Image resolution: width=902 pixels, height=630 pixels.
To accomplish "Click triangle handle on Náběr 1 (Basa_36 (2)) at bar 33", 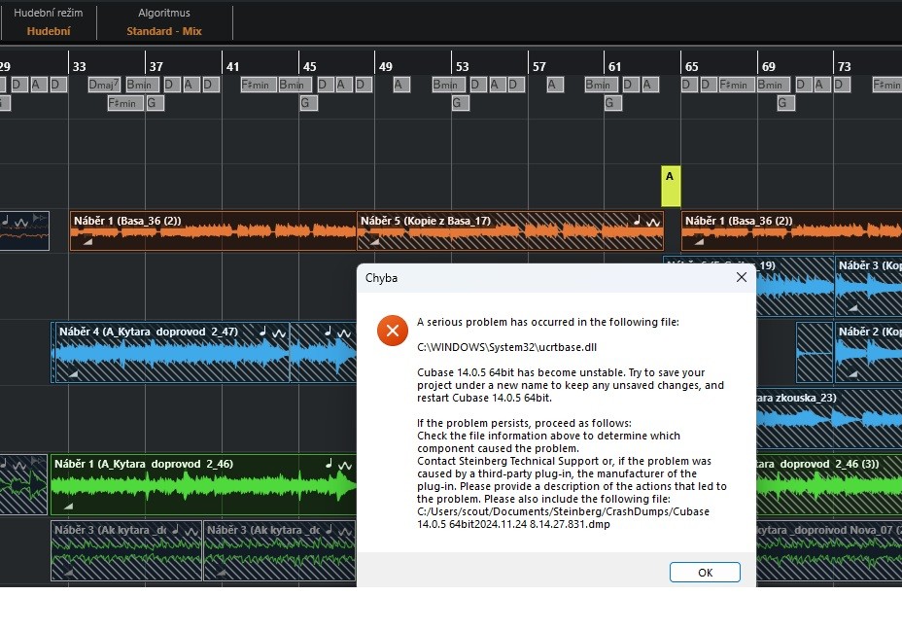I will [x=87, y=242].
